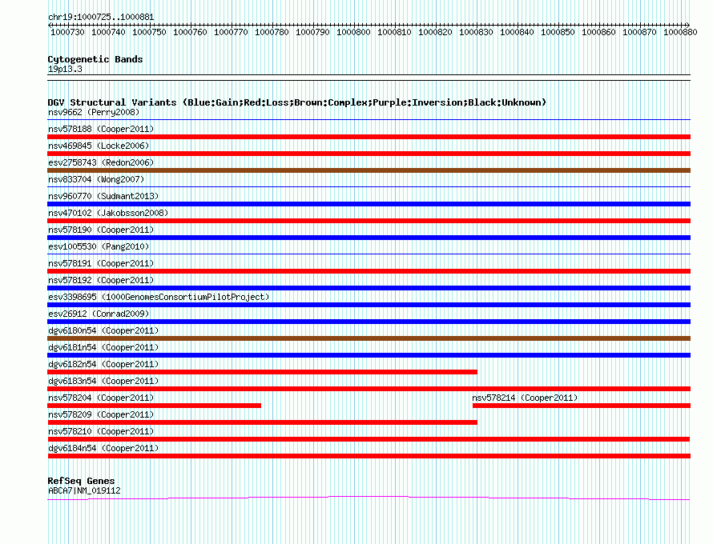
Task: Click the blue bar under nsv960770
Action: (x=369, y=204)
